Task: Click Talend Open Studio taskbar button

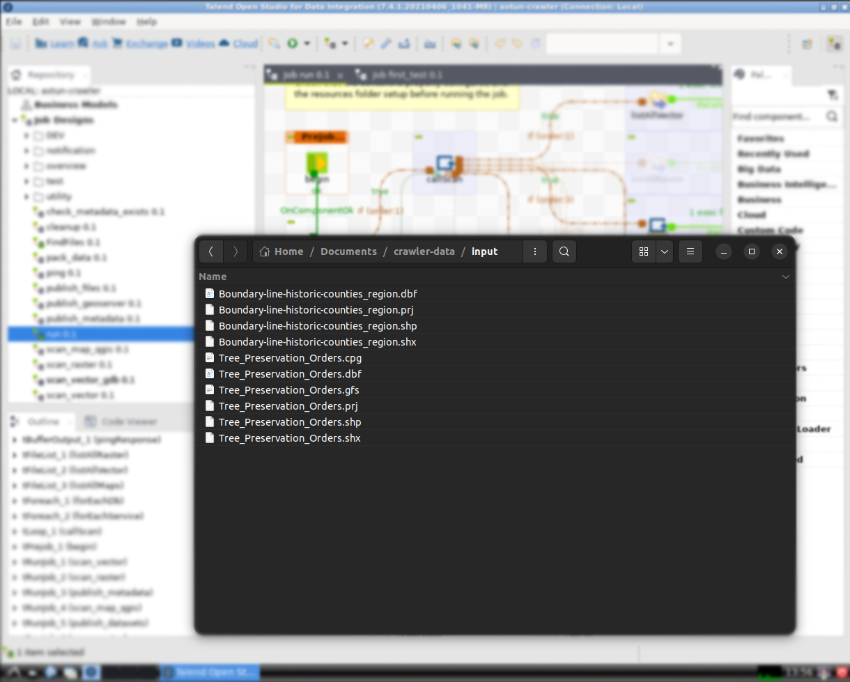Action: click(x=210, y=672)
